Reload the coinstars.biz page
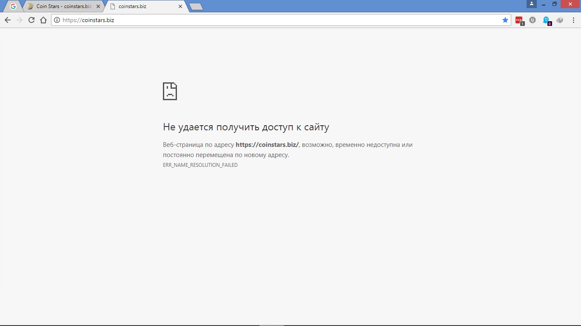The width and height of the screenshot is (581, 326). pos(31,20)
